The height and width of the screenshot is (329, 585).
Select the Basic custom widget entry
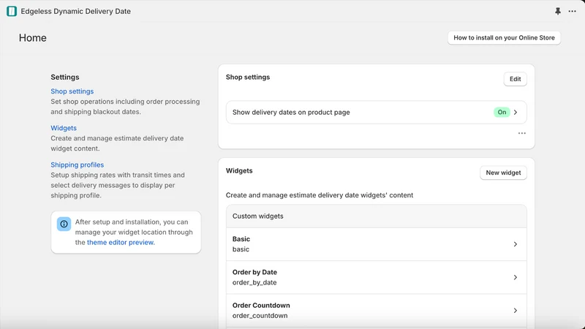pos(376,244)
